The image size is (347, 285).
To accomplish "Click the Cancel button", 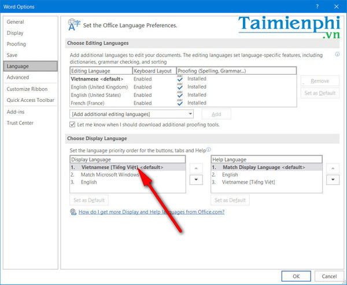I will tap(329, 276).
